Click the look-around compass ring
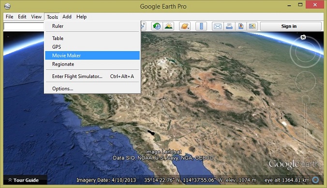 306,52
